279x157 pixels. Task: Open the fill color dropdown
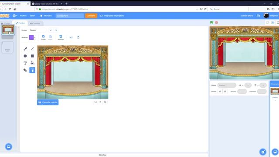pos(35,38)
